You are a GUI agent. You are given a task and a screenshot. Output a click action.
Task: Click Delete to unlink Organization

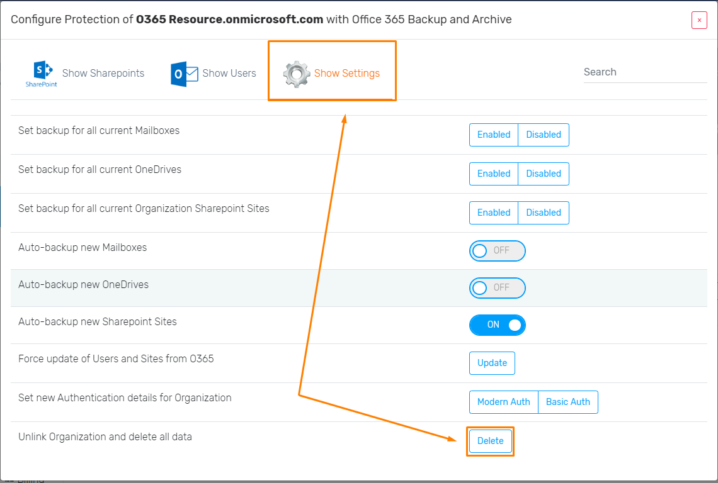491,441
